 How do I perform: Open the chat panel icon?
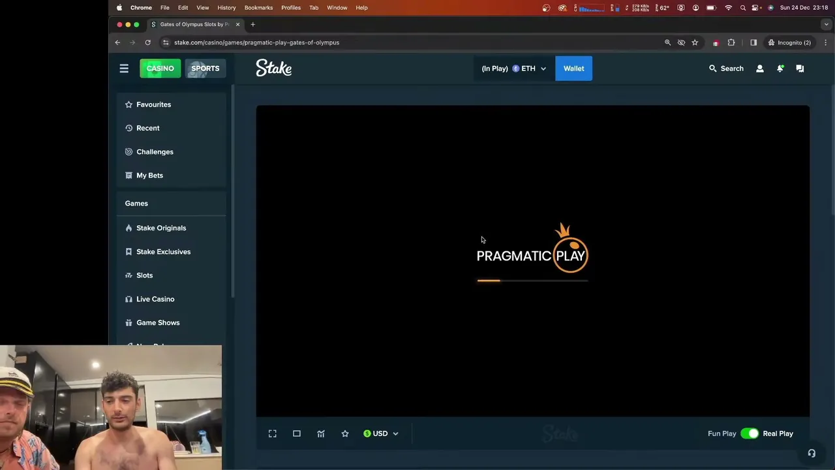(x=800, y=69)
